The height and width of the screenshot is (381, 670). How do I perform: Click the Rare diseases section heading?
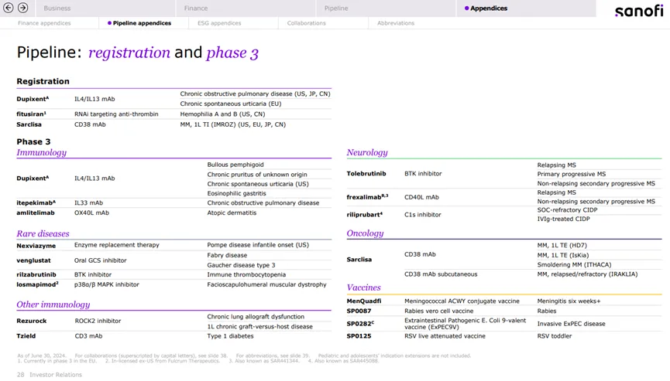pos(43,233)
